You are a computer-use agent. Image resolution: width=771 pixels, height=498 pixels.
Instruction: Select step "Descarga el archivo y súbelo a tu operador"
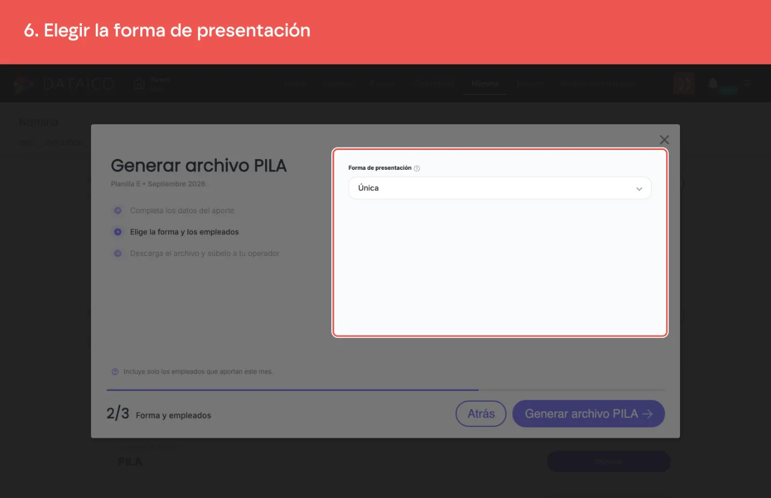click(x=196, y=254)
